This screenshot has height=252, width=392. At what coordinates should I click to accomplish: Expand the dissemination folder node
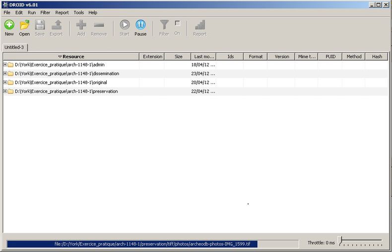coord(5,73)
